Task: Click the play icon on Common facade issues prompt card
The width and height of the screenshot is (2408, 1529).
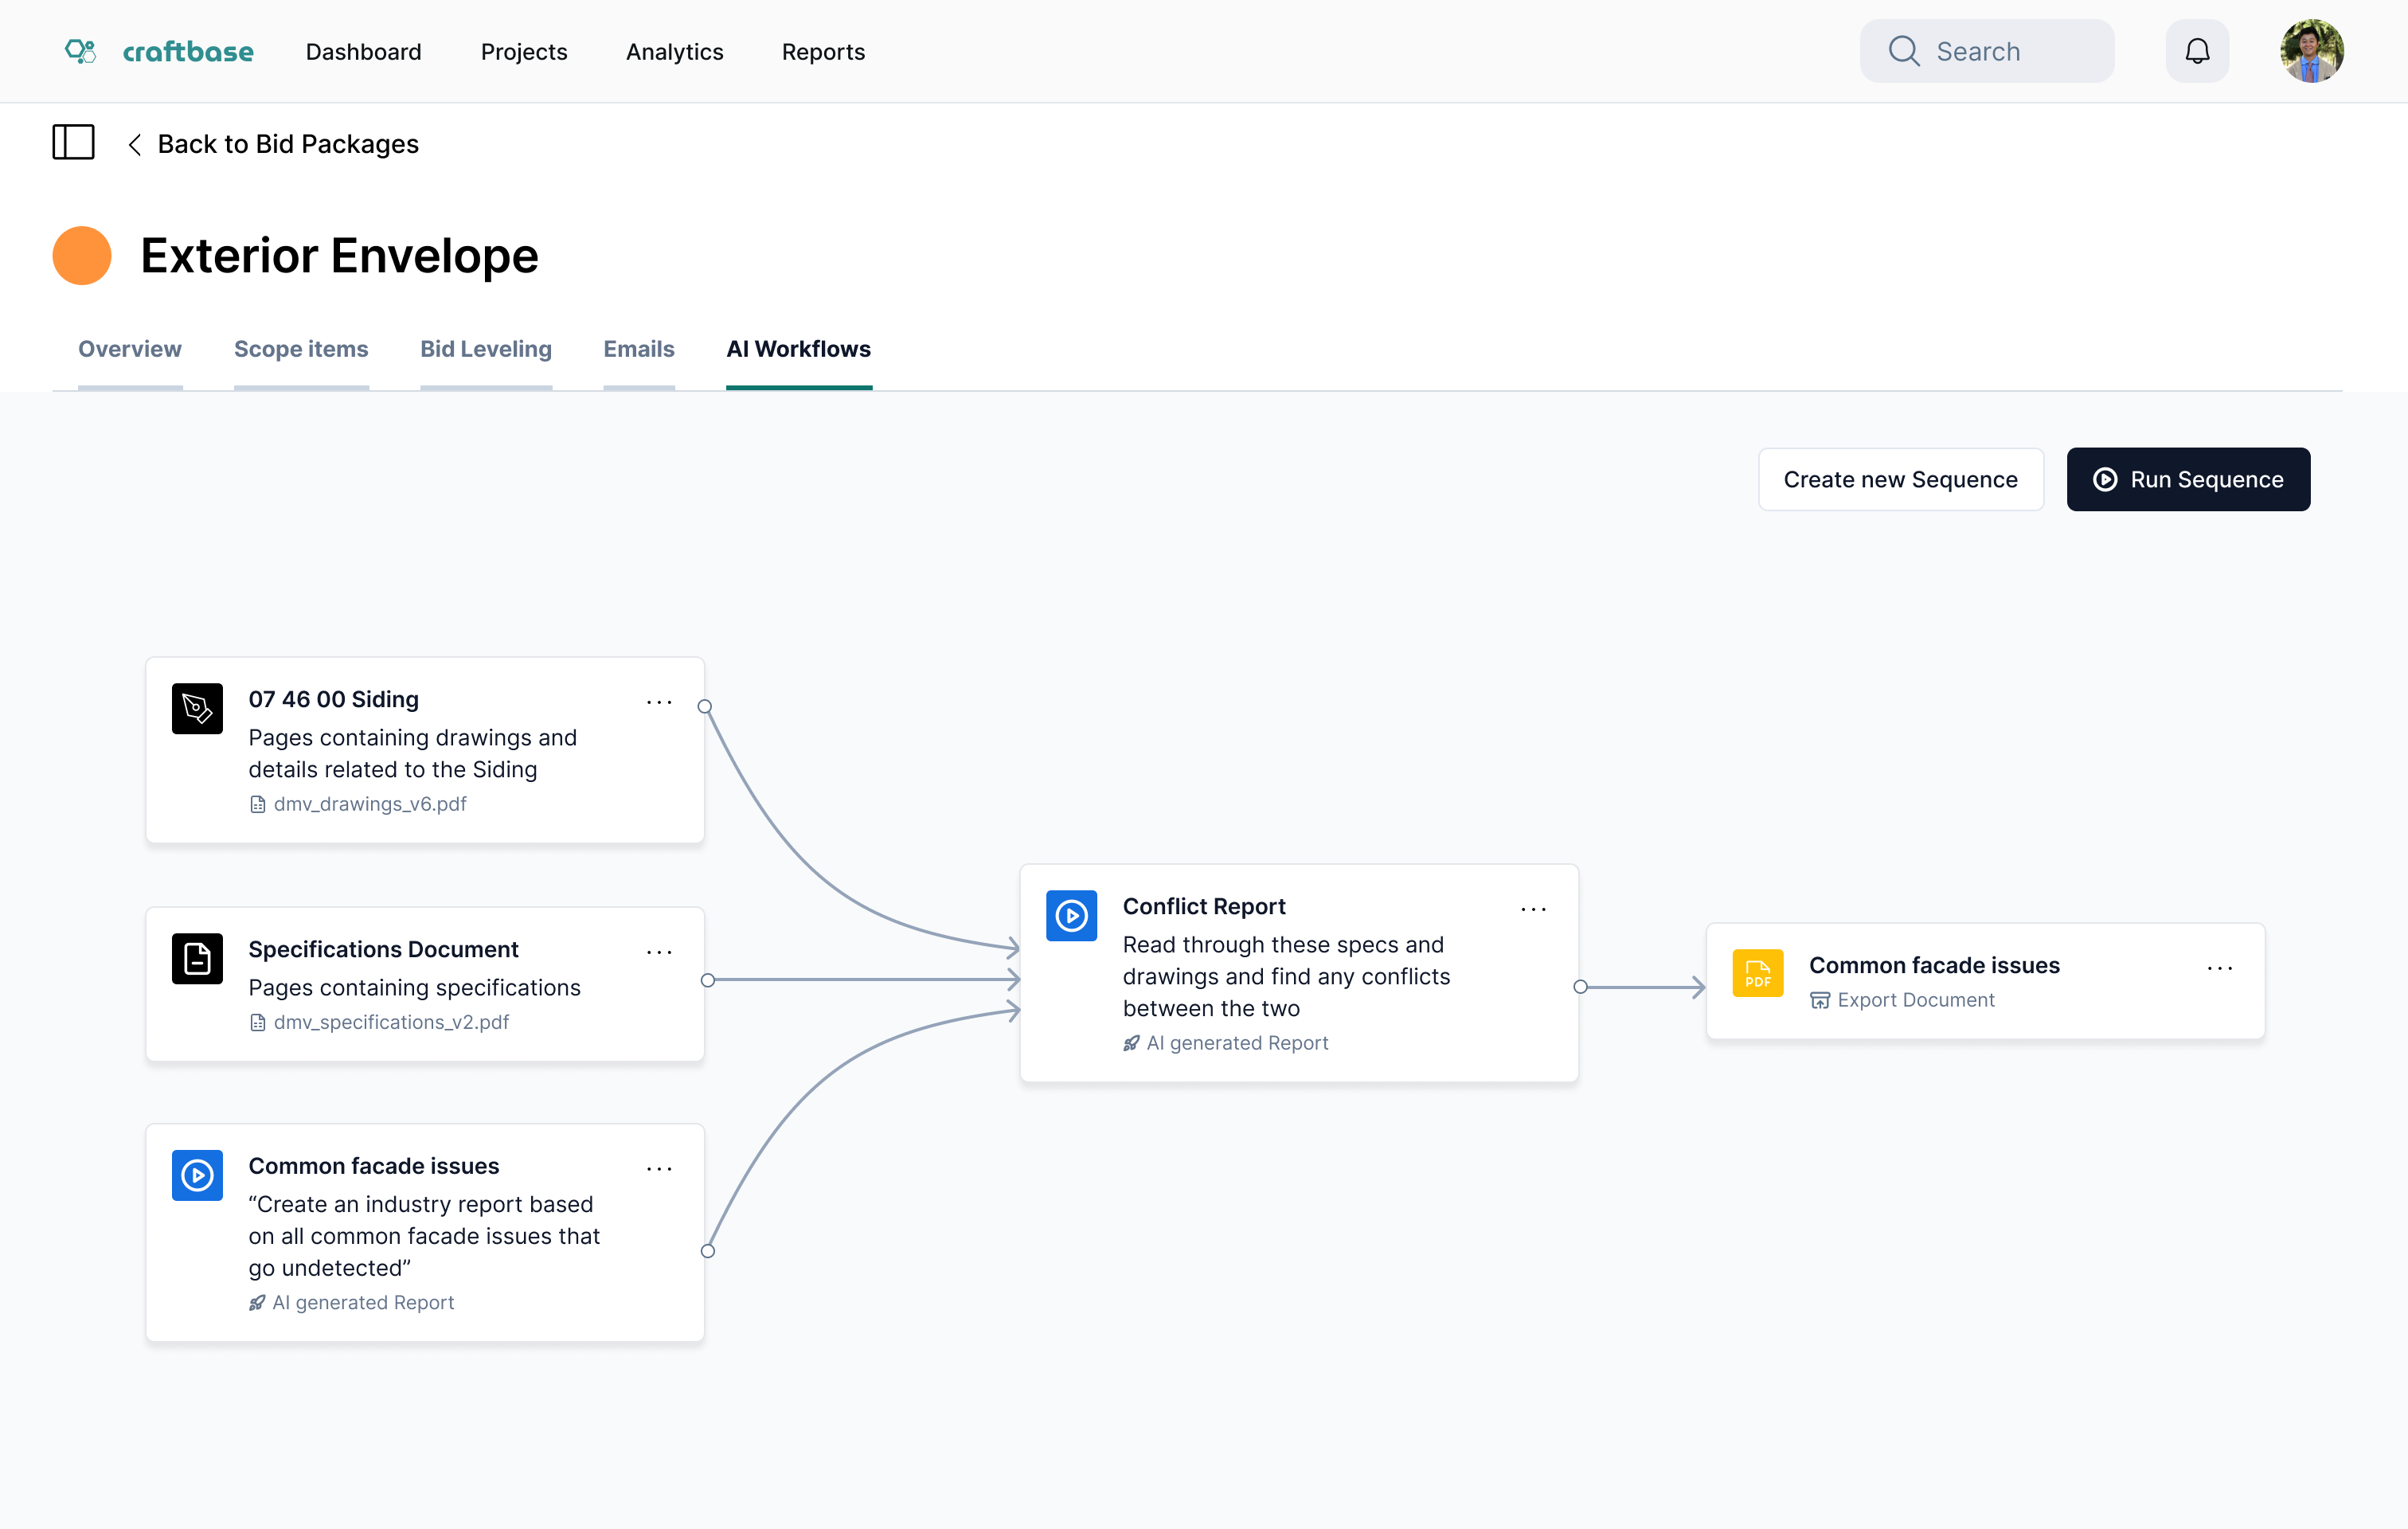Action: click(x=197, y=1175)
